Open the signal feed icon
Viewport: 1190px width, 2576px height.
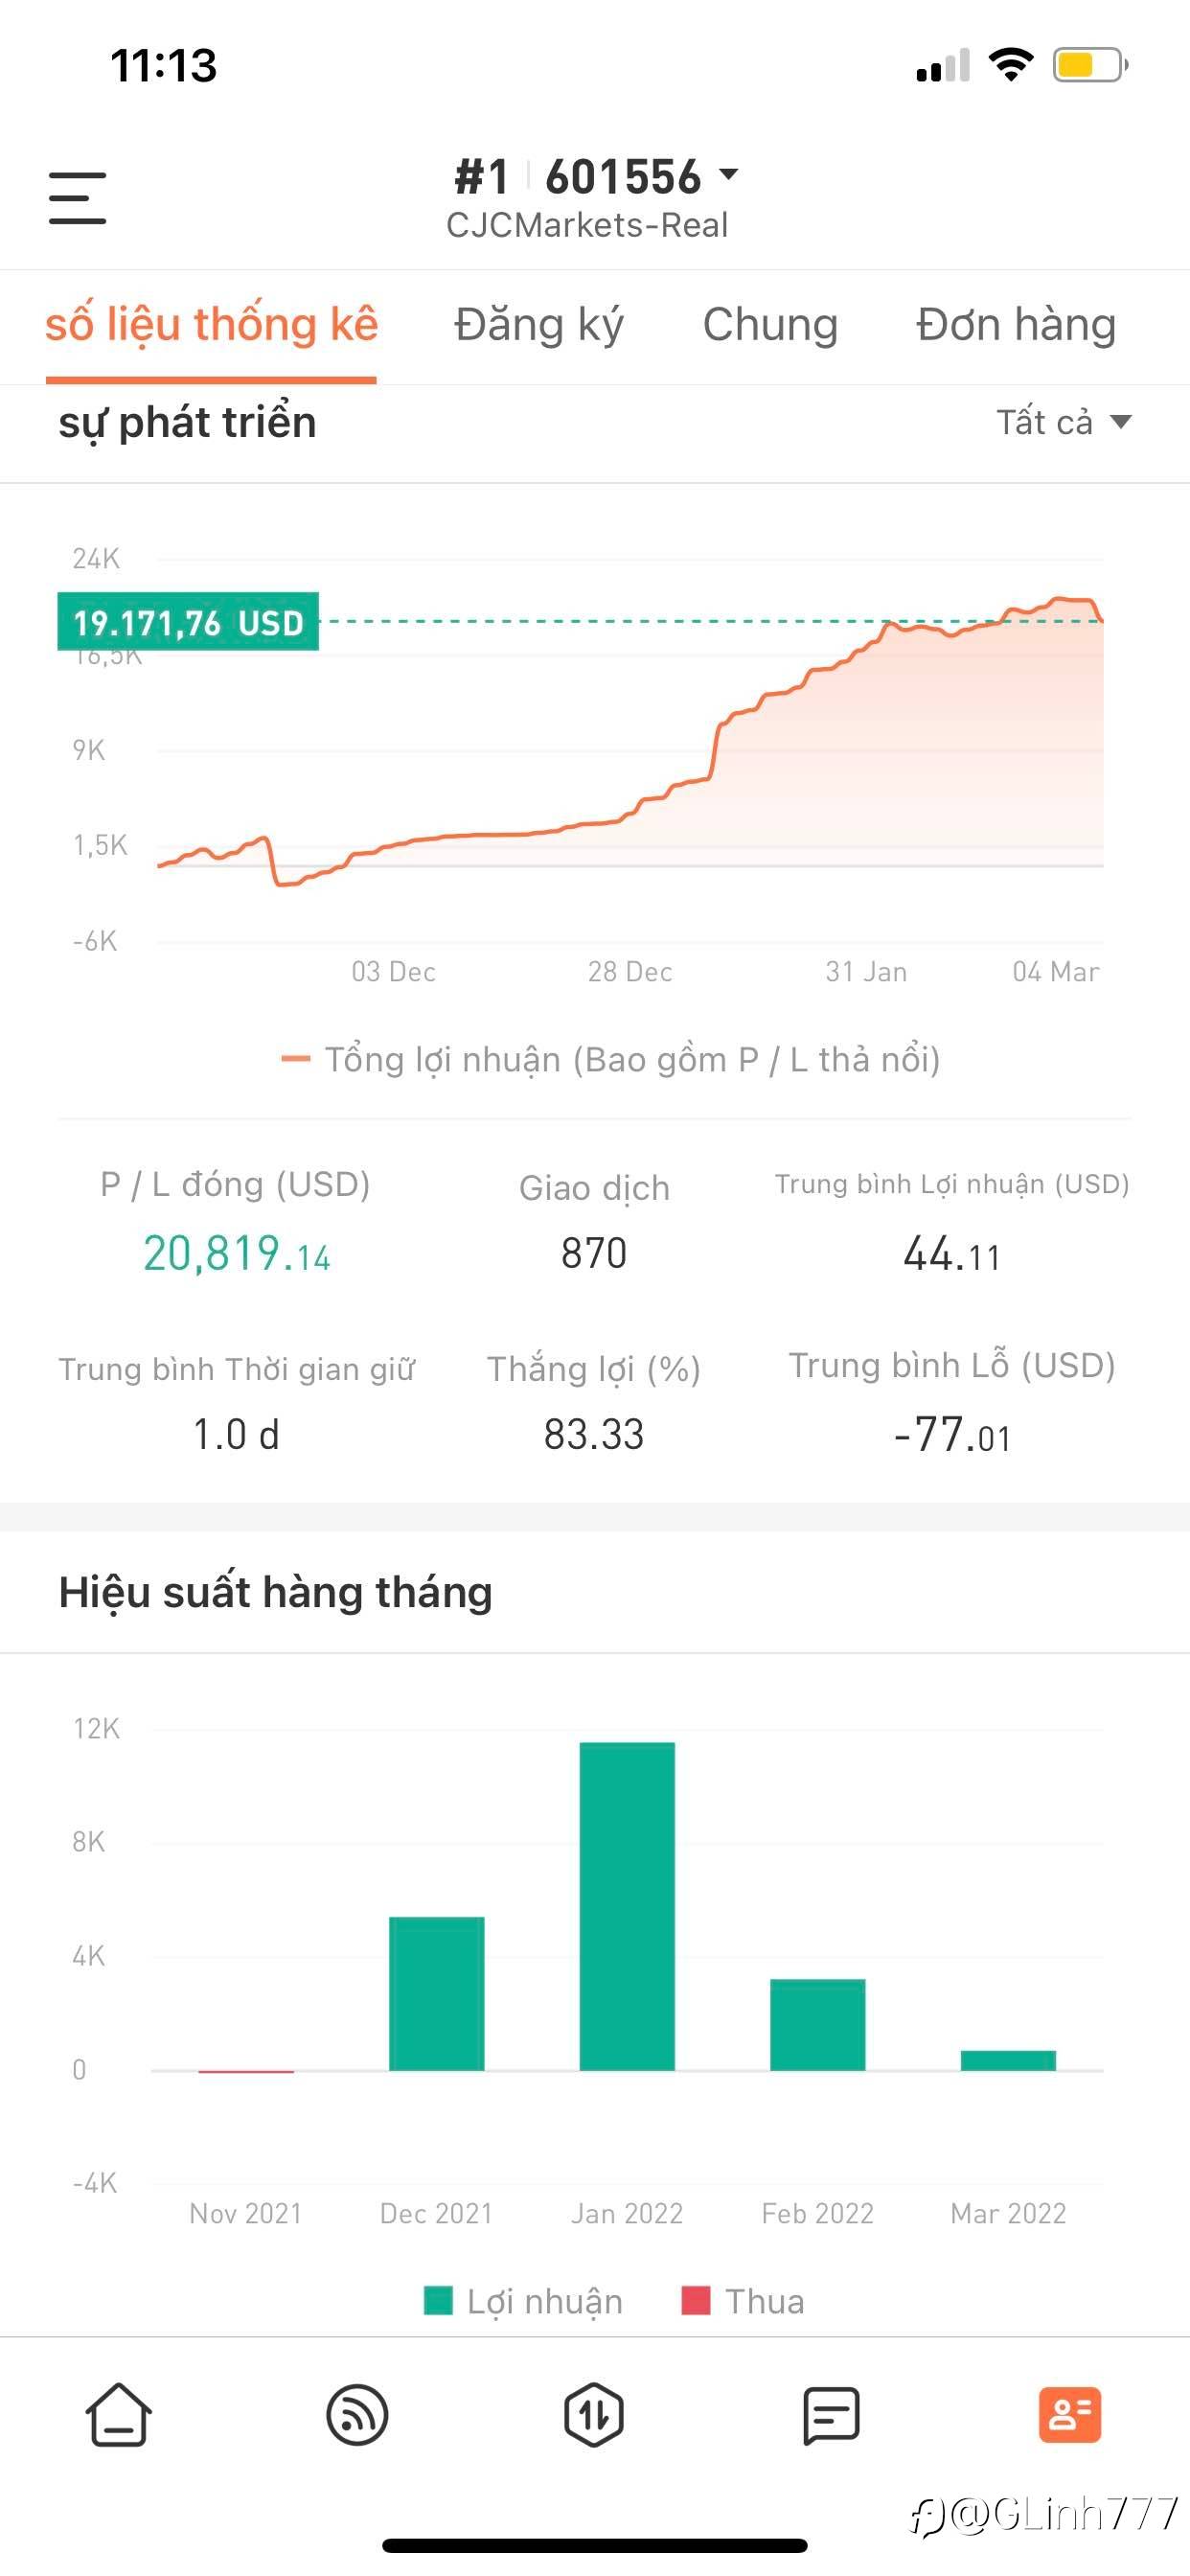point(357,2414)
